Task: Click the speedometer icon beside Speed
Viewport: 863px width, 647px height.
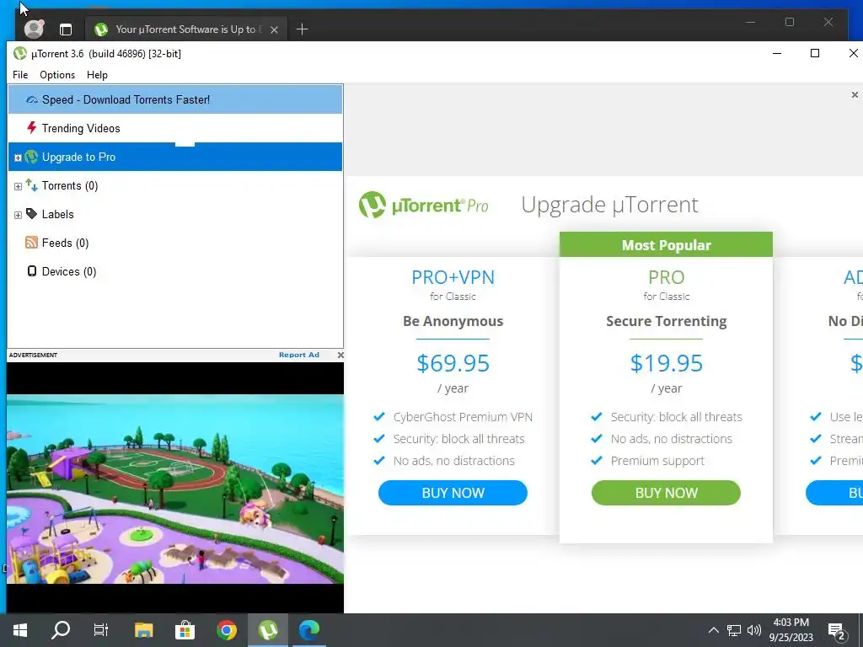Action: pos(32,99)
